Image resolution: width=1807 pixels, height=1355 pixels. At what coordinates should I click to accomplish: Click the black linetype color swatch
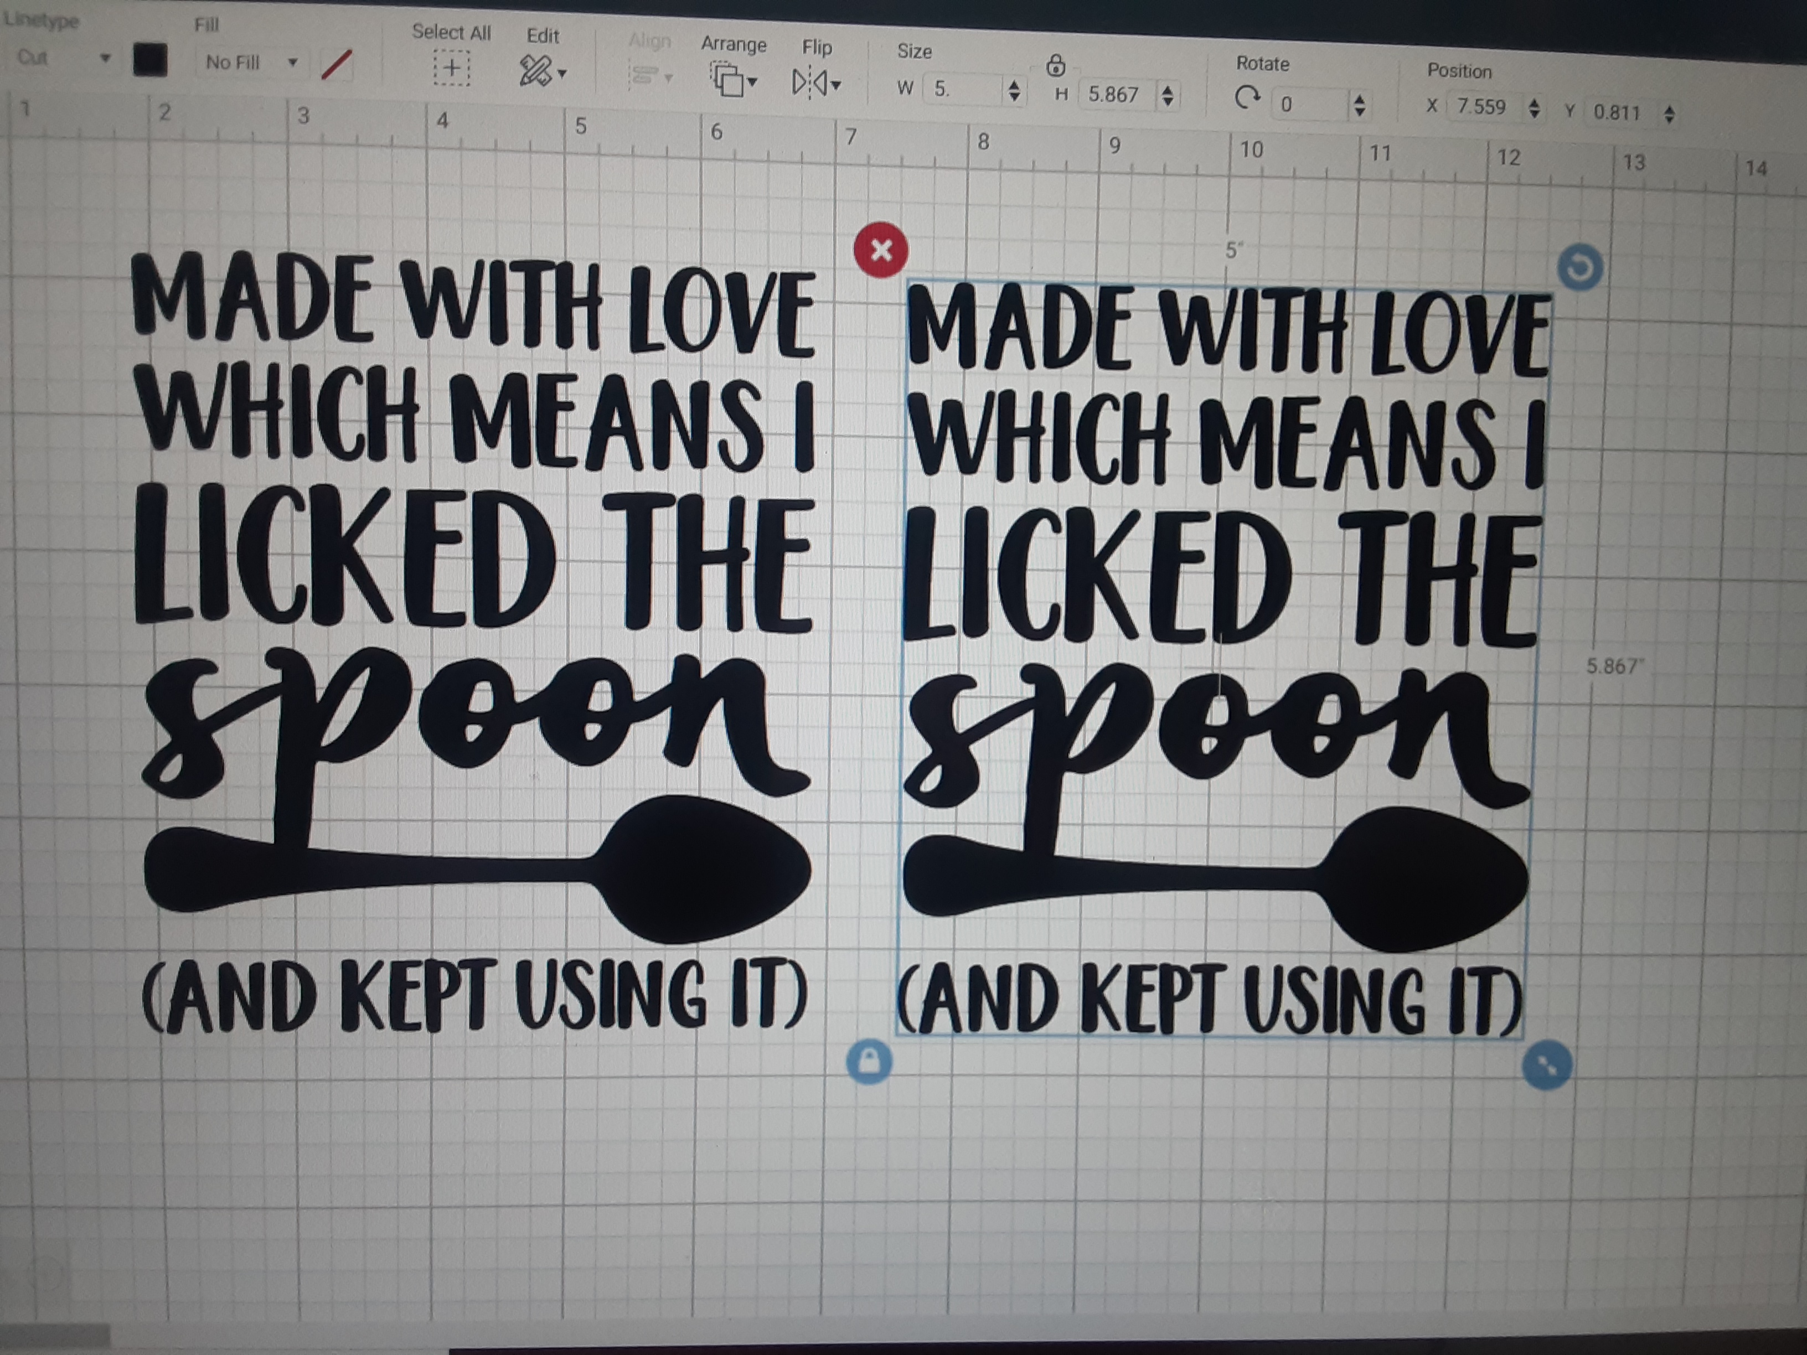click(x=151, y=60)
